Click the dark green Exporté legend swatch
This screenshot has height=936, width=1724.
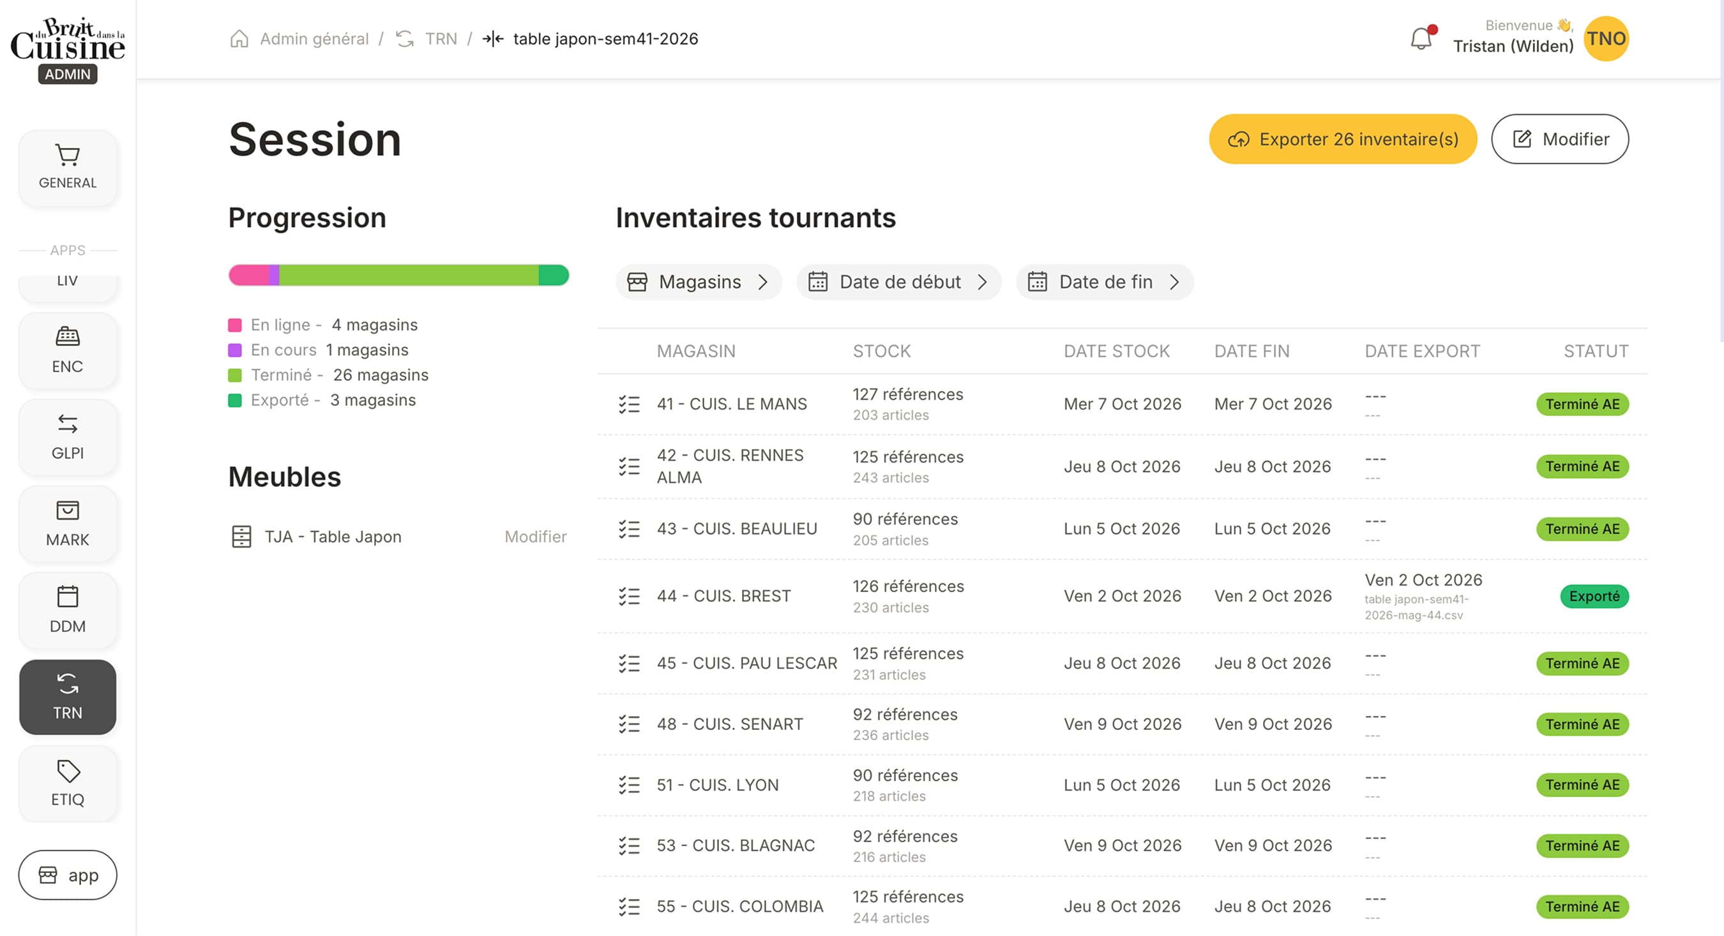coord(235,401)
